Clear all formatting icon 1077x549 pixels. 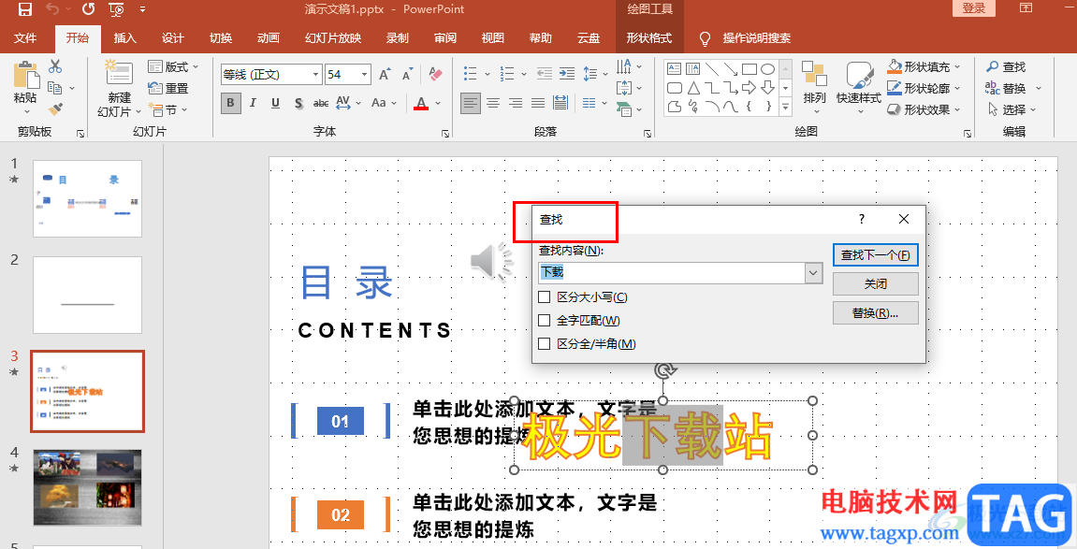[x=435, y=74]
